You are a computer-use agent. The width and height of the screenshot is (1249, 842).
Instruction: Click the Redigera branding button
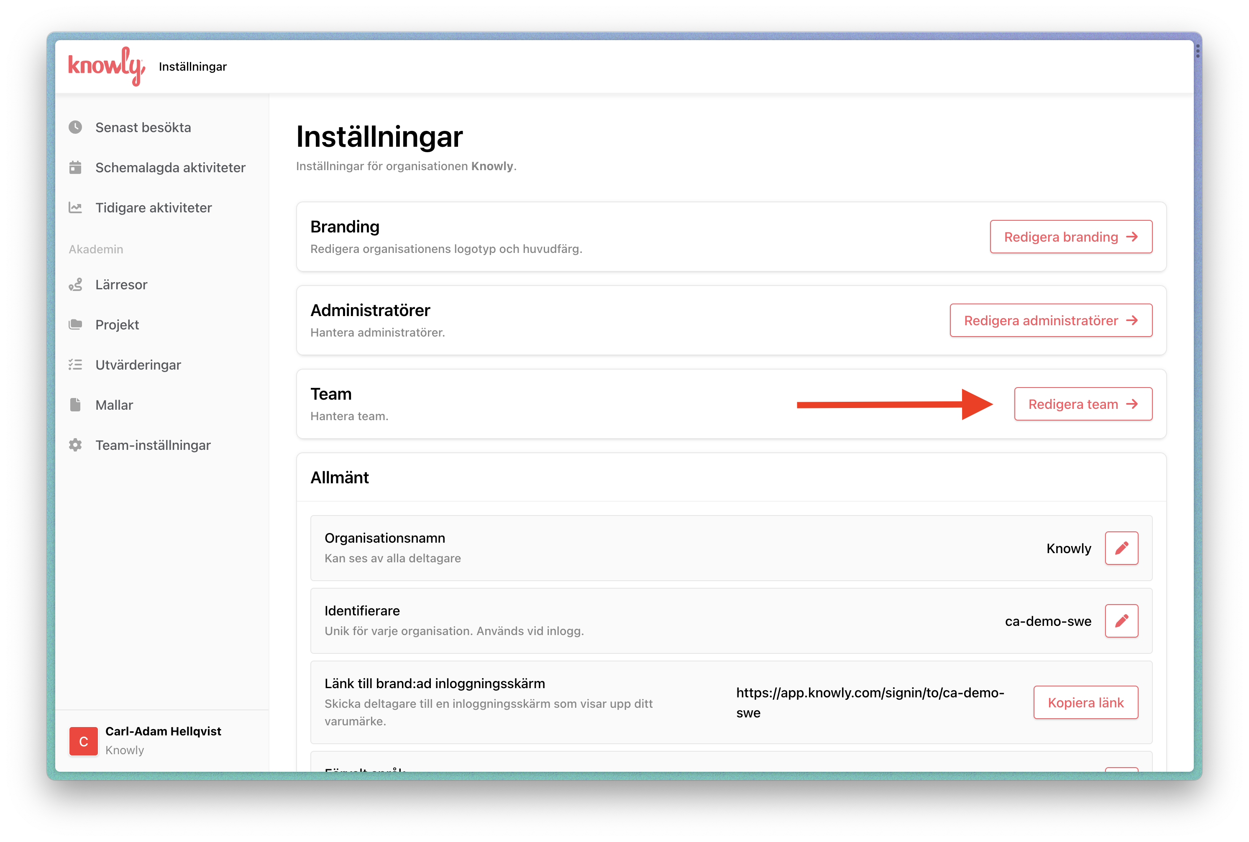point(1071,237)
